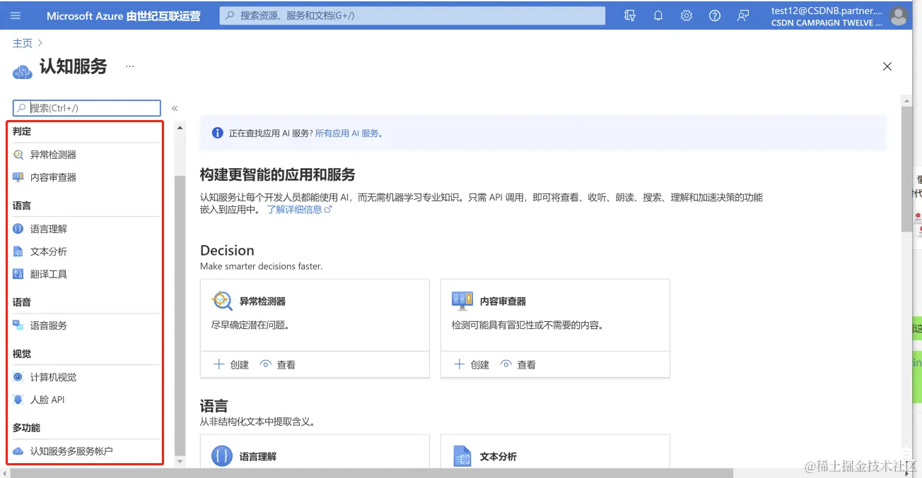Click the bottom horizontal scrollbar
This screenshot has width=922, height=478.
coord(371,472)
